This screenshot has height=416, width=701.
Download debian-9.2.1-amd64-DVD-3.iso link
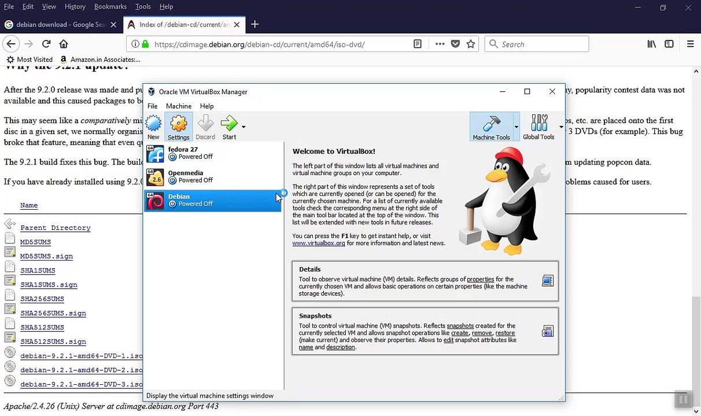tap(82, 384)
